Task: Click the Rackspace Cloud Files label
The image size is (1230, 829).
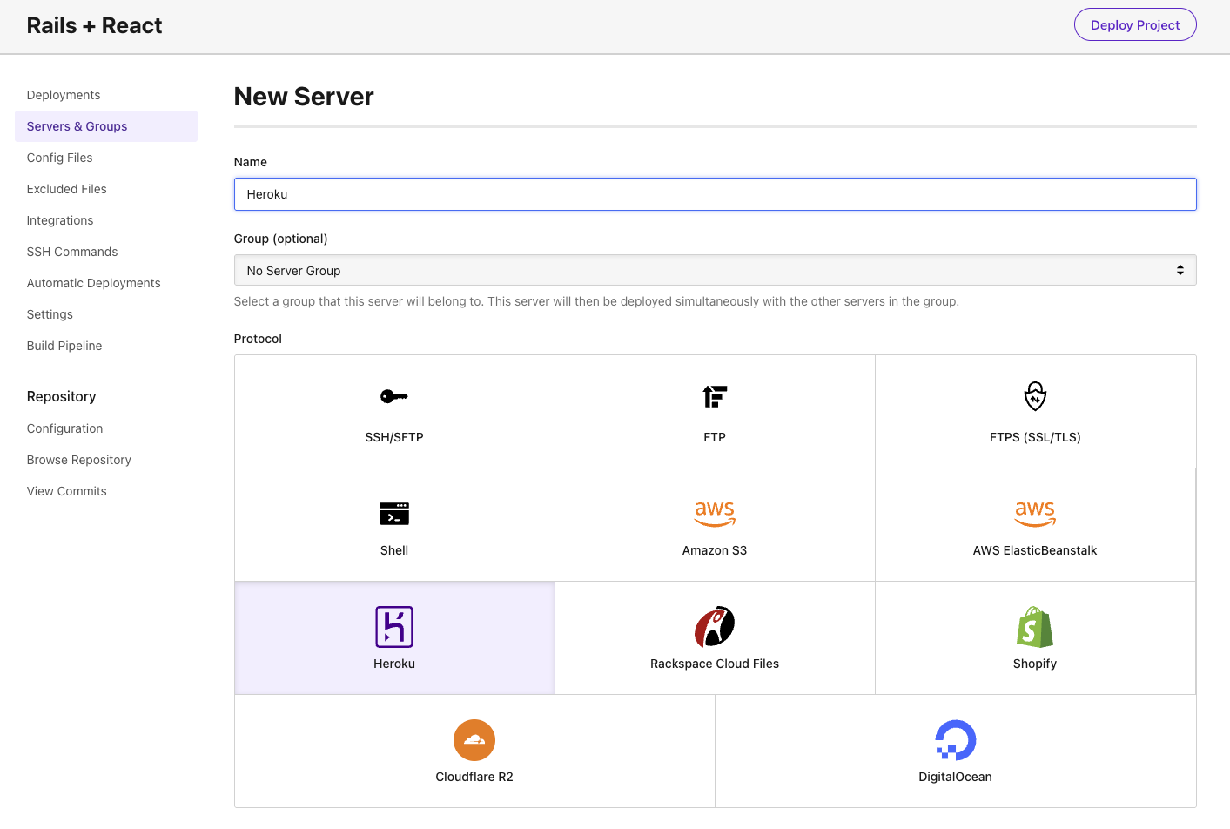Action: 715,664
